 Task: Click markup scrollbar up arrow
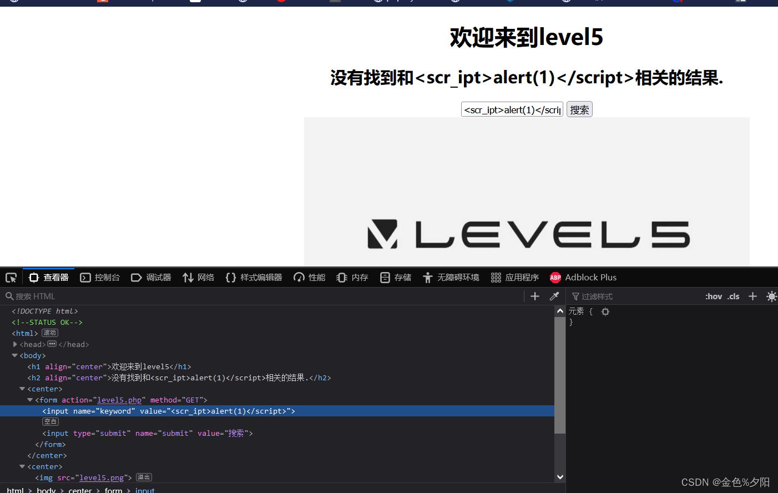tap(560, 311)
